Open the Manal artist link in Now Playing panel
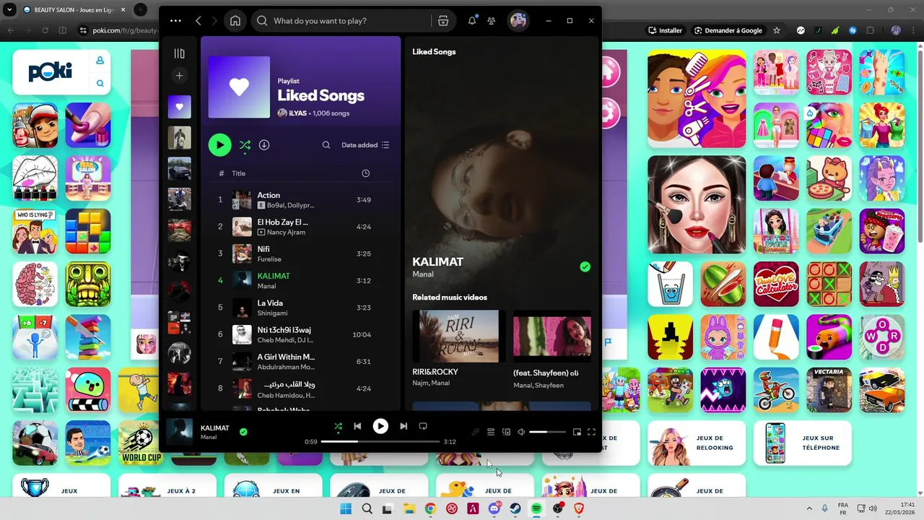The image size is (924, 520). 423,274
